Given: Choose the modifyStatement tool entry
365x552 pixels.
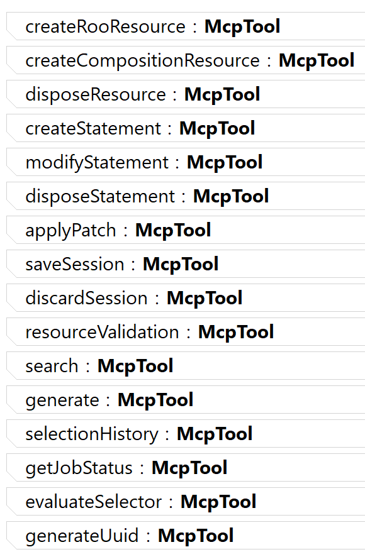Looking at the screenshot, I should (186, 162).
